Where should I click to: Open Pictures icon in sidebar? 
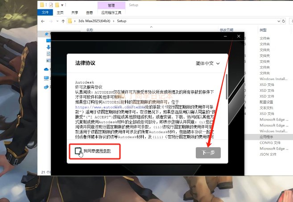49,61
